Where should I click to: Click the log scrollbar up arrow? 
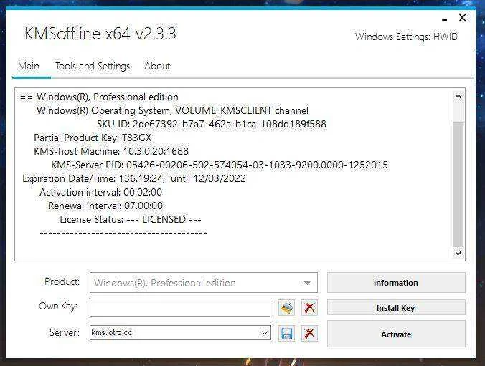point(458,97)
